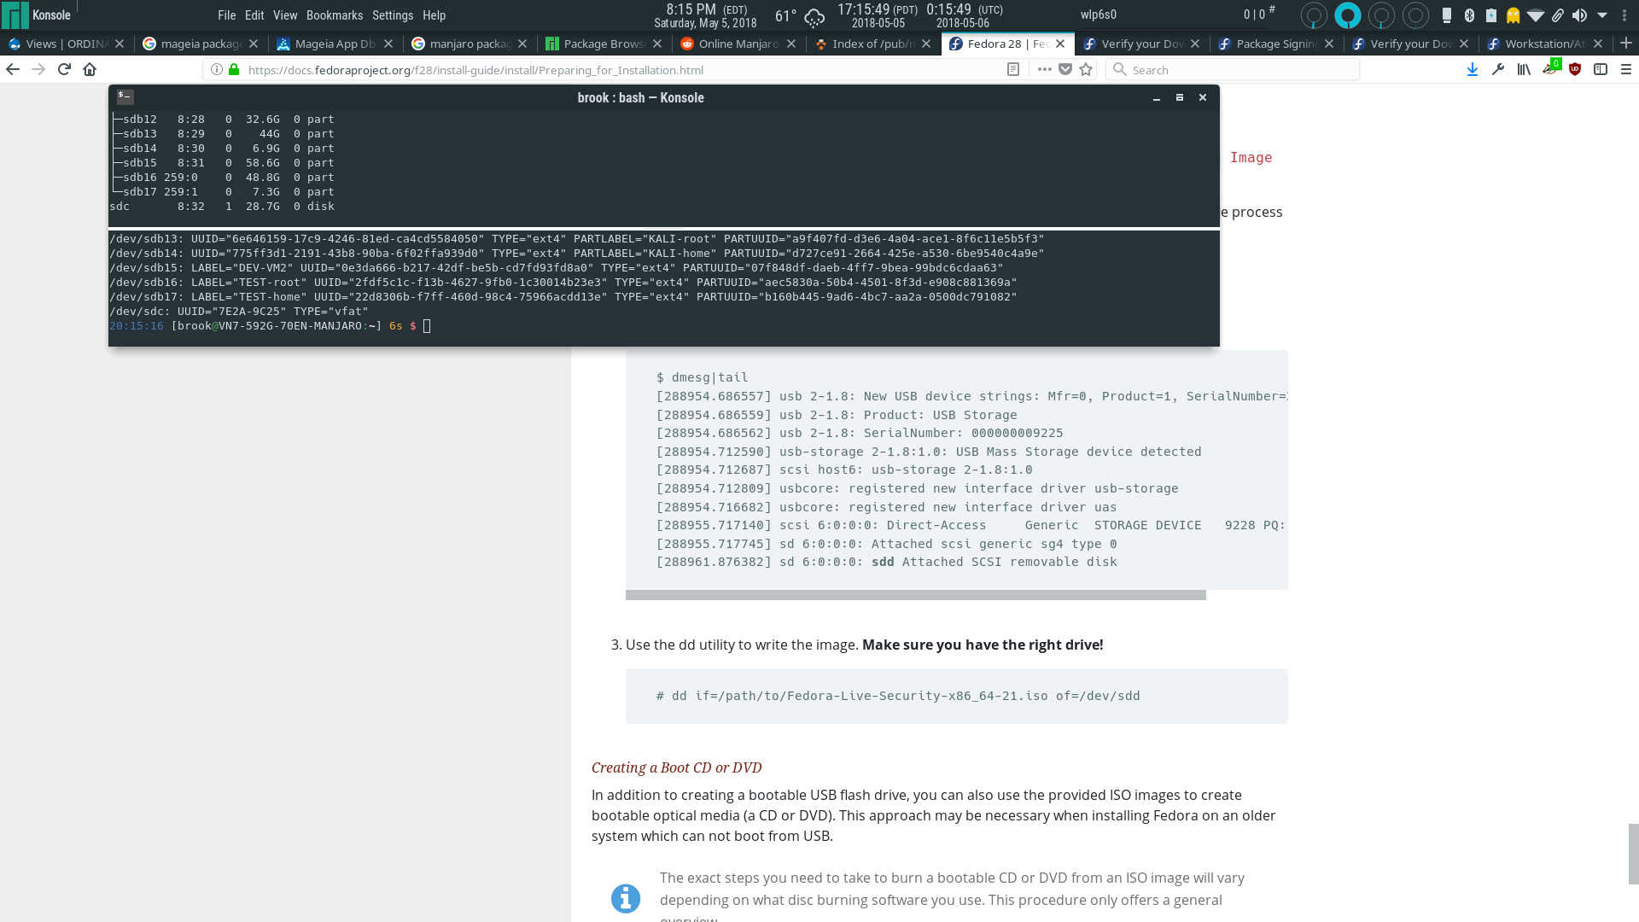
Task: Open Konsole File menu
Action: pyautogui.click(x=226, y=15)
